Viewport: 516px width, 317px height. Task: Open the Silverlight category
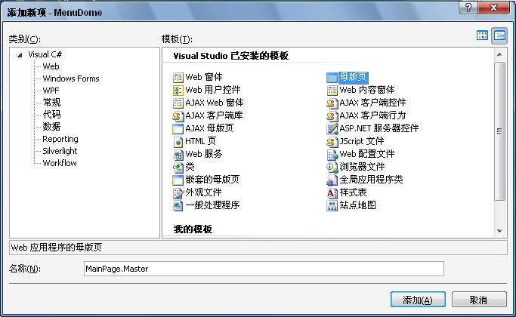coord(60,151)
